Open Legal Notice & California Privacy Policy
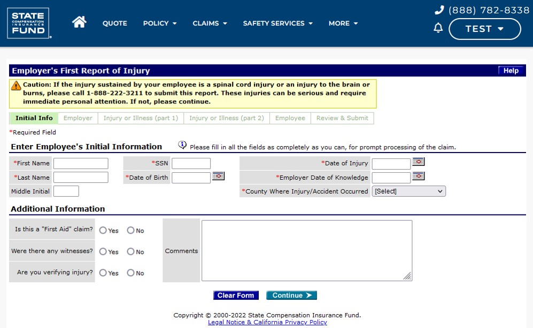The image size is (533, 328). 267,322
